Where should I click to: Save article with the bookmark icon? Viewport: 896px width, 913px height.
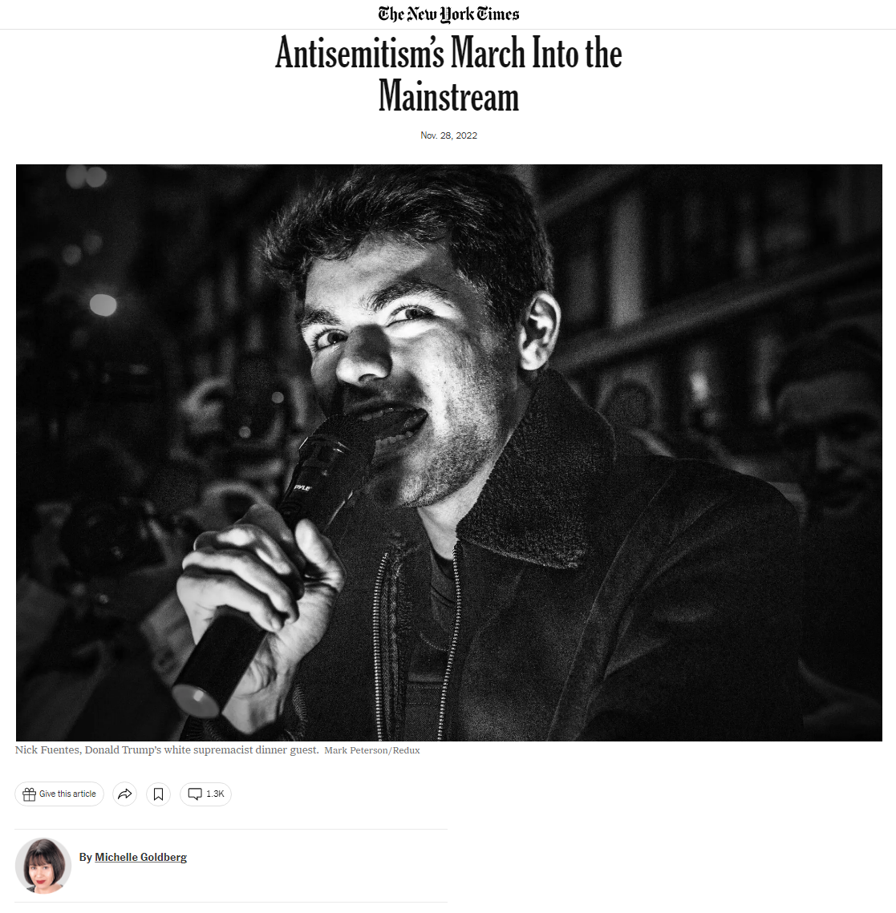tap(159, 794)
